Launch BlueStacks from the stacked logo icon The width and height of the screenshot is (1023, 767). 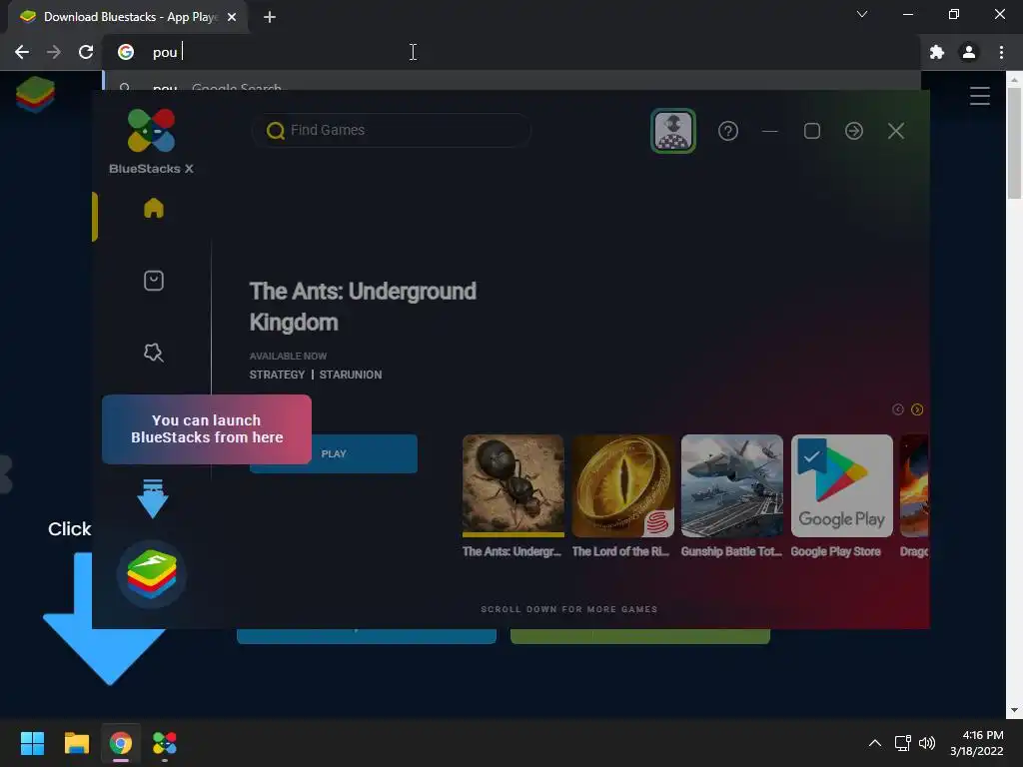(152, 574)
